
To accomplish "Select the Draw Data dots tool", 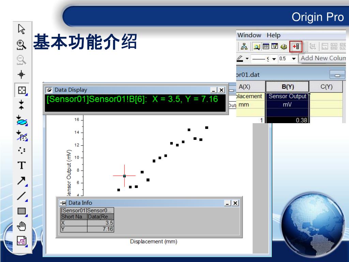I will coord(21,150).
